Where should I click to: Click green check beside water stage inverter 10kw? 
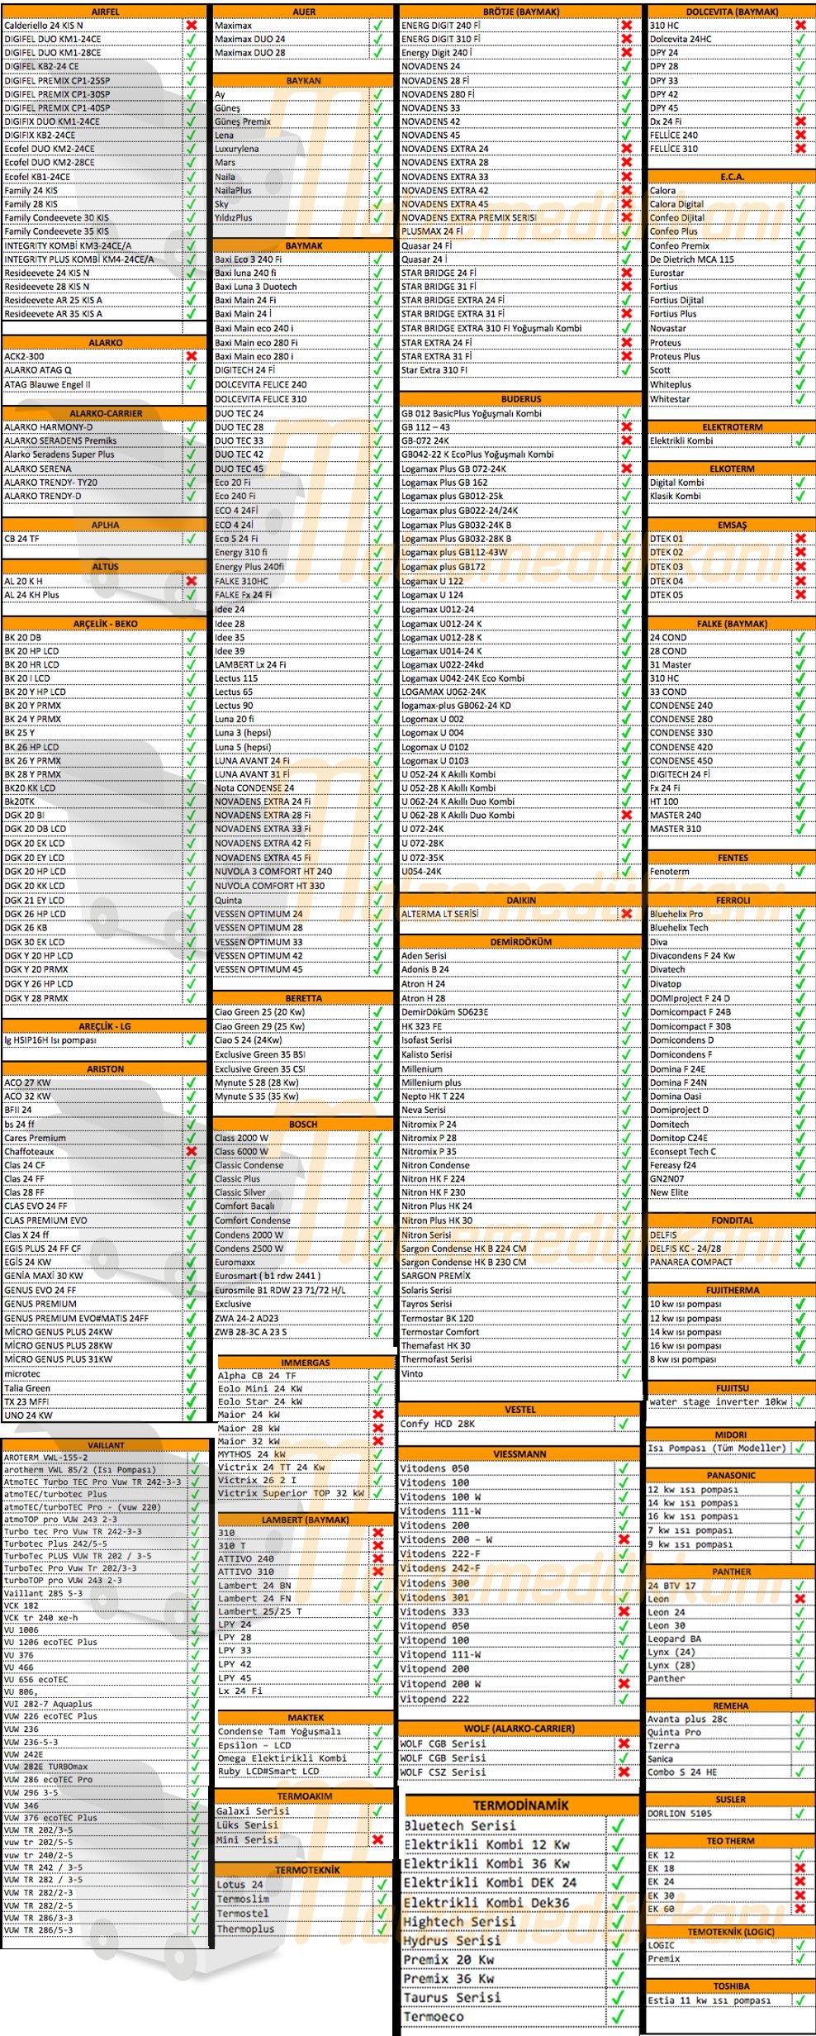[x=799, y=1401]
